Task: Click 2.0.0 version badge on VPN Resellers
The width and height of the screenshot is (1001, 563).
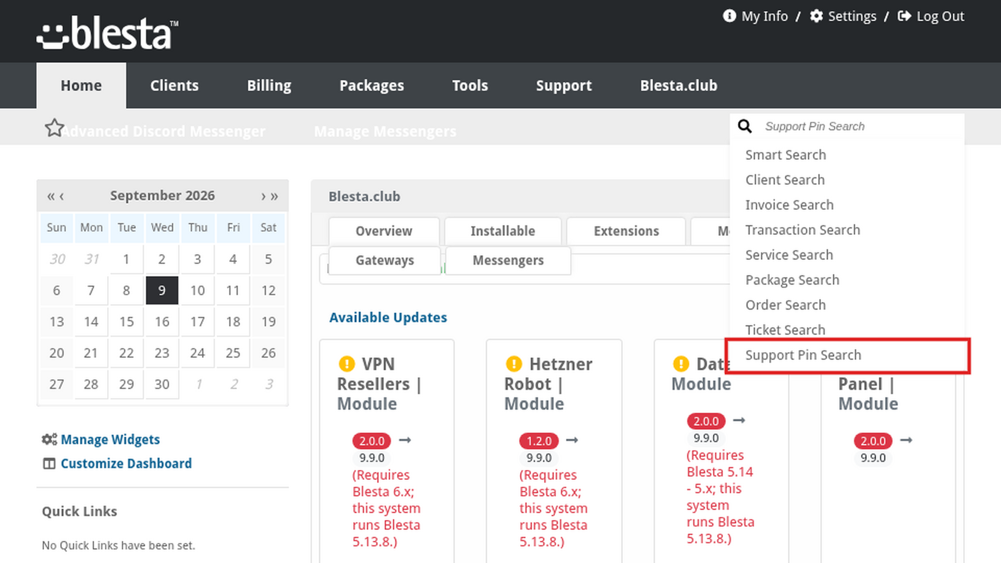Action: pos(372,441)
